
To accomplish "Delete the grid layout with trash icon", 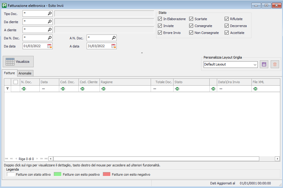I will coord(275,64).
